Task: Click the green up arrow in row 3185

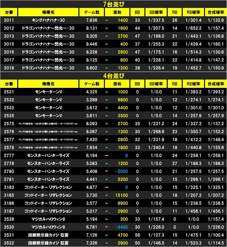Action: tap(106, 195)
